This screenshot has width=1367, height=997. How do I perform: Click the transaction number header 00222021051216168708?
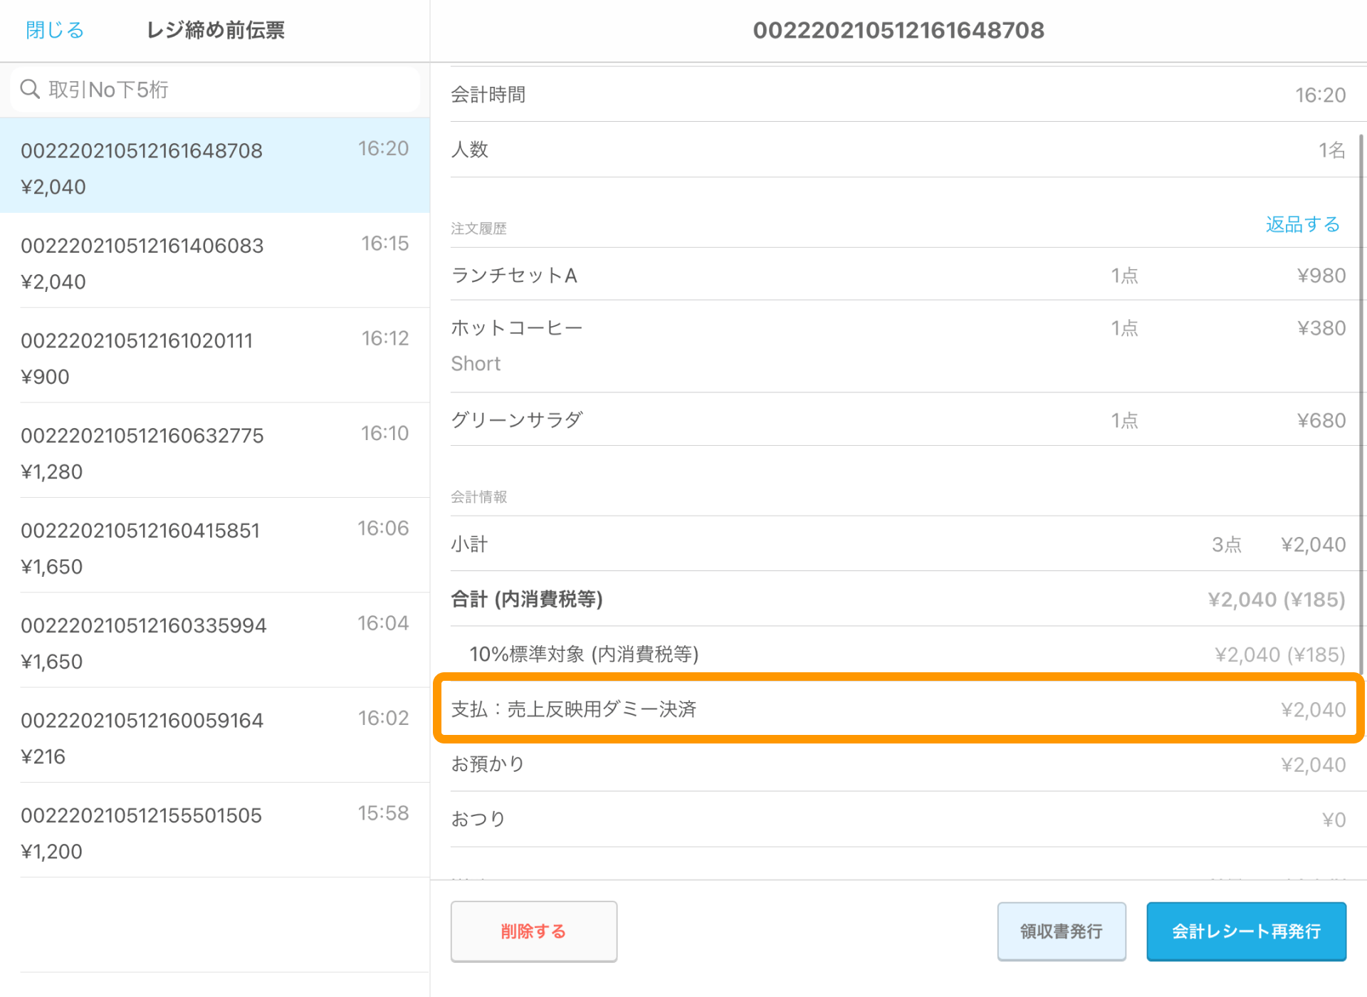899,30
